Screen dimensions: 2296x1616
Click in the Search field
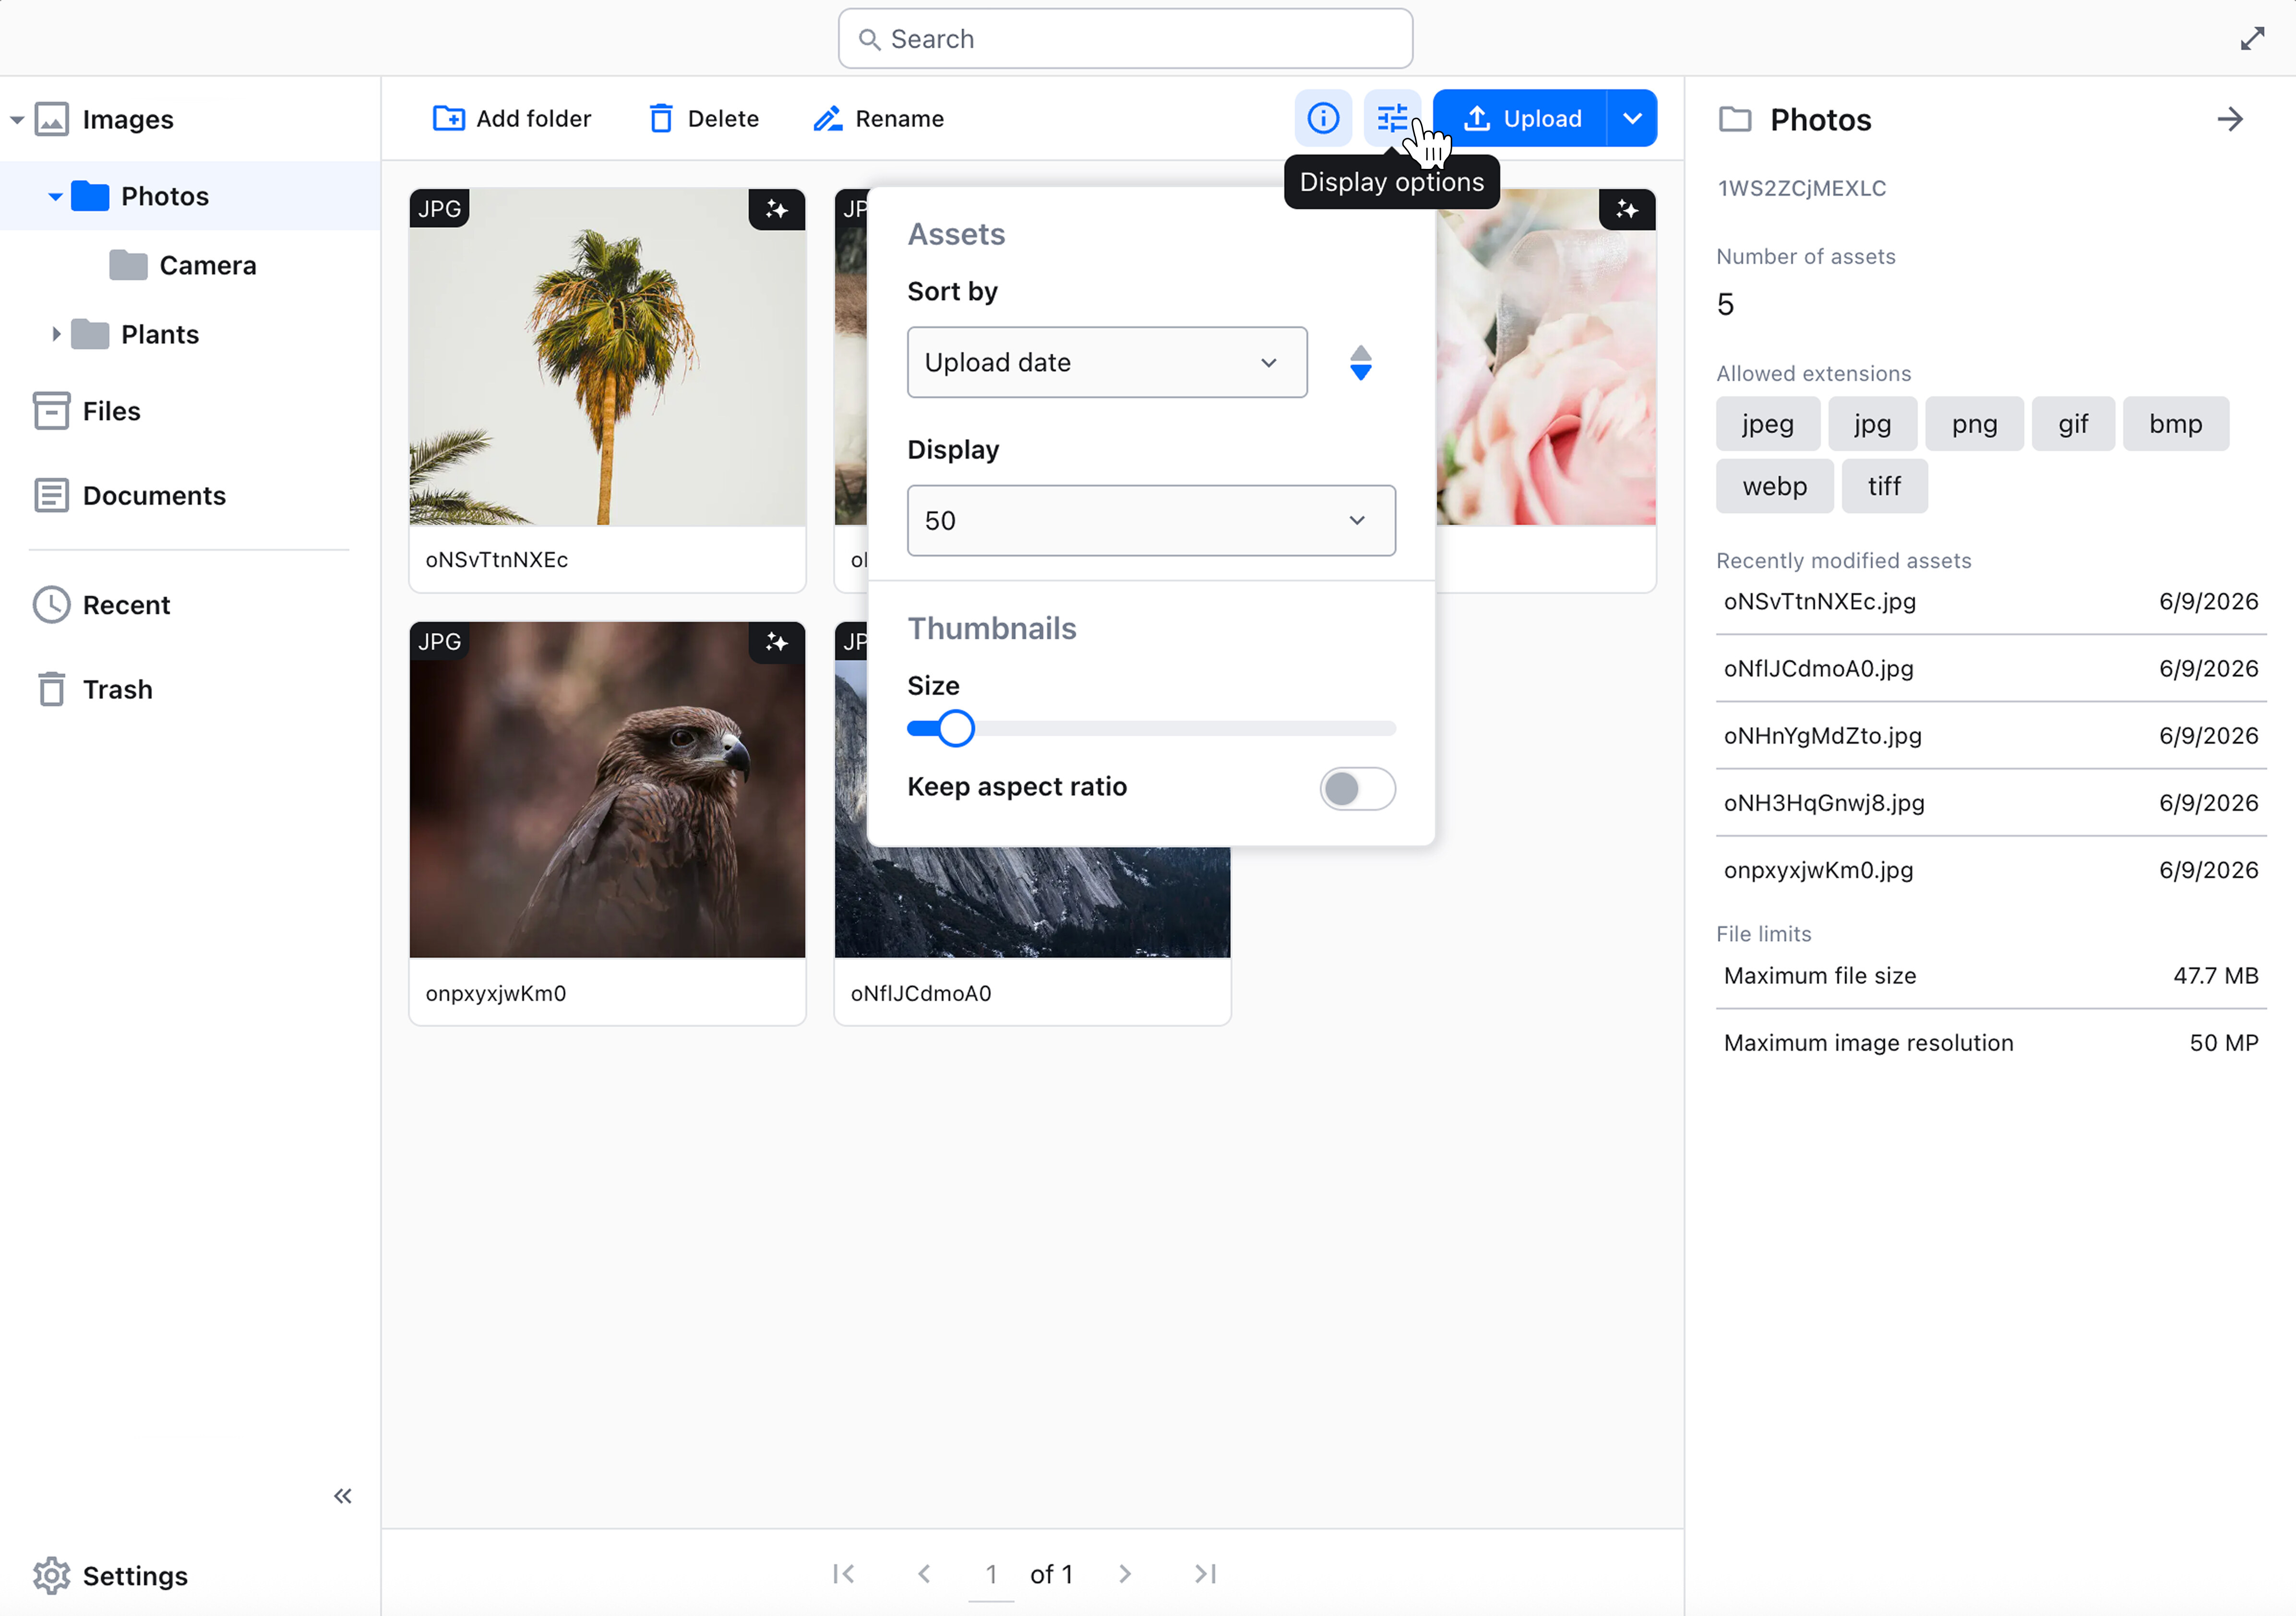click(x=1125, y=39)
